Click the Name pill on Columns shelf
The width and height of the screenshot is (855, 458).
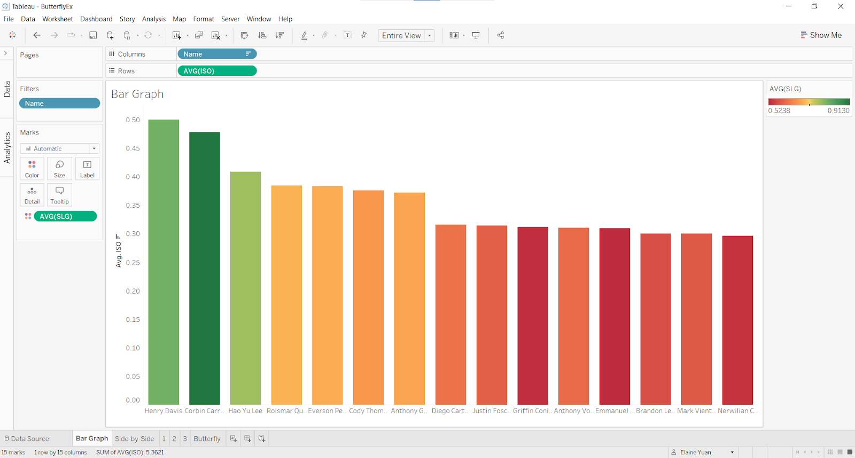pos(217,54)
